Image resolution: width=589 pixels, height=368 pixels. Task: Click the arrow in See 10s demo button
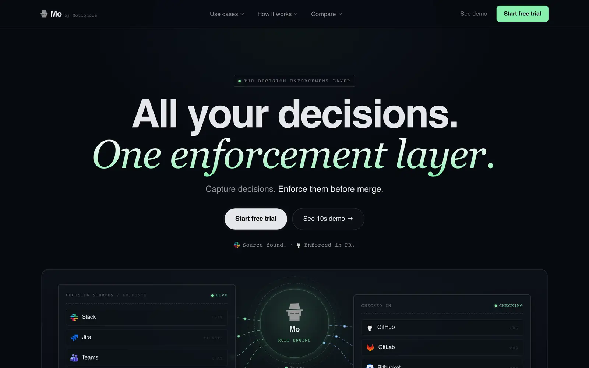(350, 219)
